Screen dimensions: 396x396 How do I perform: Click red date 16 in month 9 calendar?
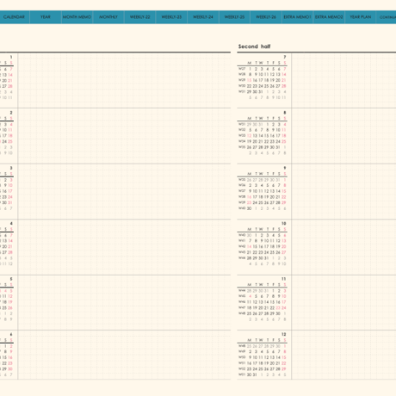[249, 197]
